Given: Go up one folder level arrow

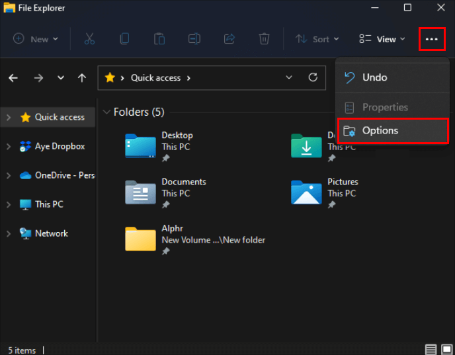Looking at the screenshot, I should pos(82,77).
